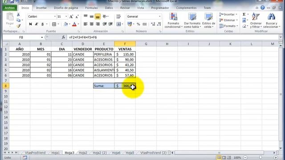Expand the formula bar
The height and width of the screenshot is (160, 285).
coord(281,37)
